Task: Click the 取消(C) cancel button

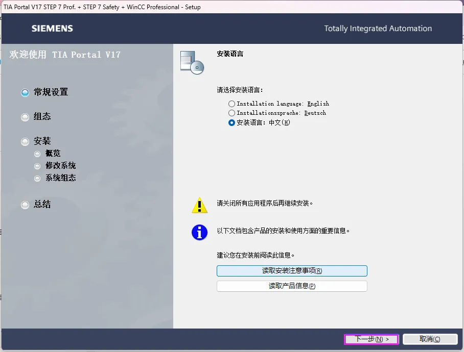Action: [x=430, y=339]
